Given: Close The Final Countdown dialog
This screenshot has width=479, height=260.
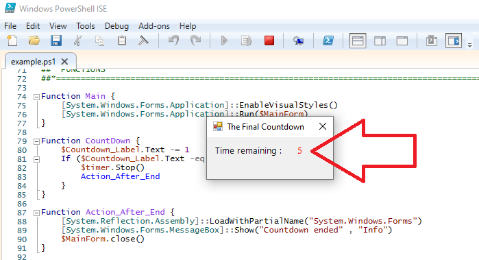Looking at the screenshot, I should pyautogui.click(x=323, y=126).
